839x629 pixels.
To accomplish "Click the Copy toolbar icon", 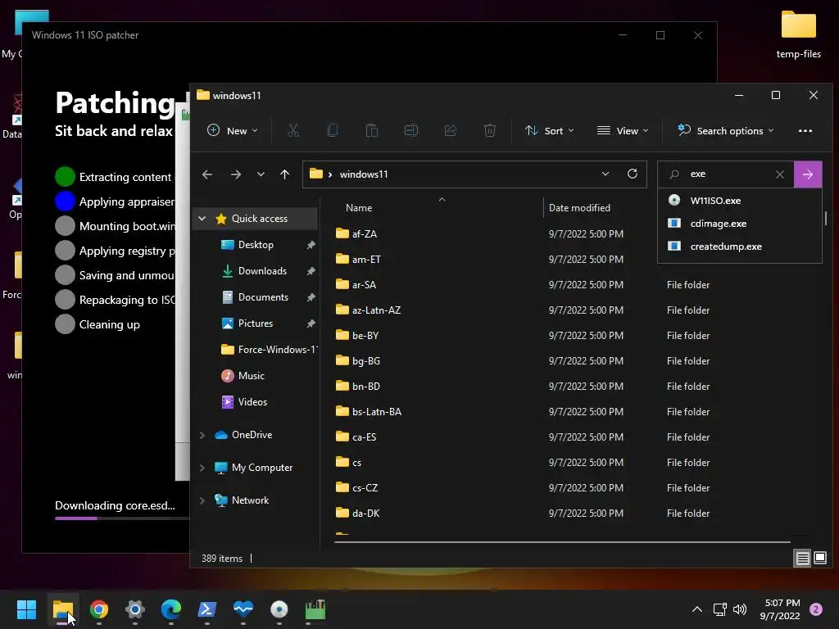I will (x=333, y=130).
